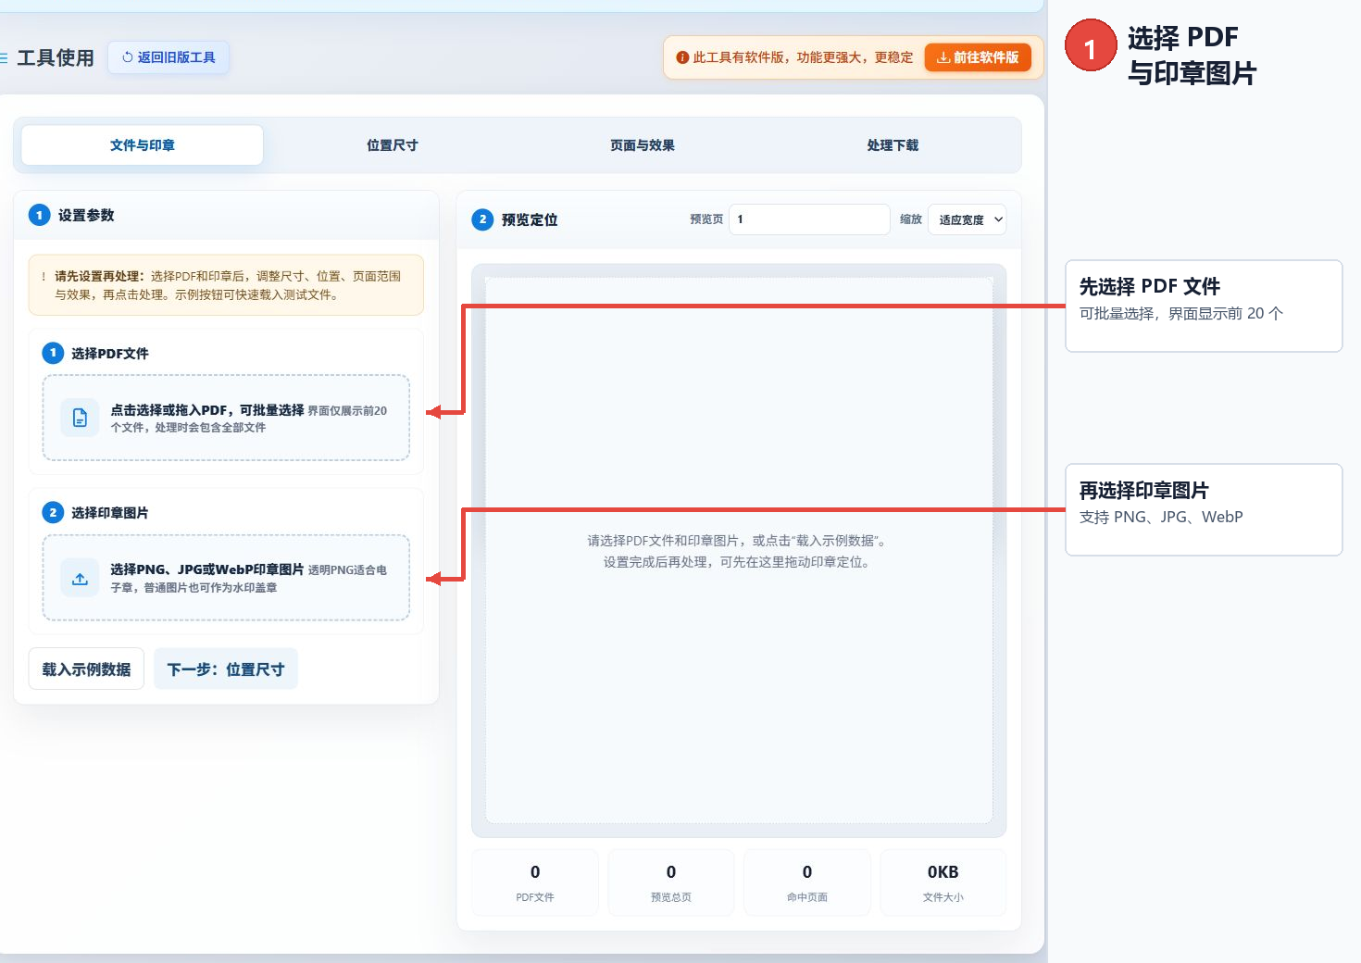The height and width of the screenshot is (963, 1361).
Task: Click 返回旧版工具 button
Action: 169,57
